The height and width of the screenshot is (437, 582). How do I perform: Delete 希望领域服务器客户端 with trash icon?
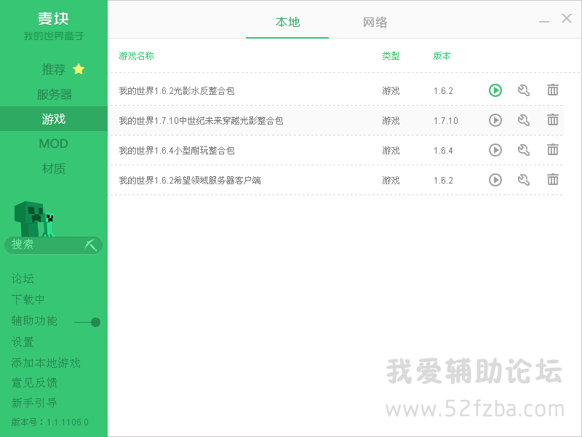[553, 179]
